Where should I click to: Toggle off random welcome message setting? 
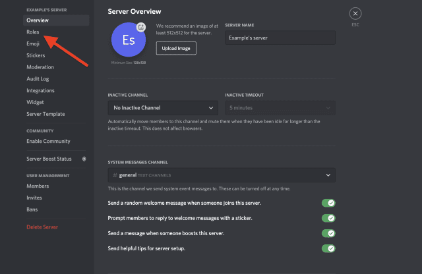click(x=328, y=203)
